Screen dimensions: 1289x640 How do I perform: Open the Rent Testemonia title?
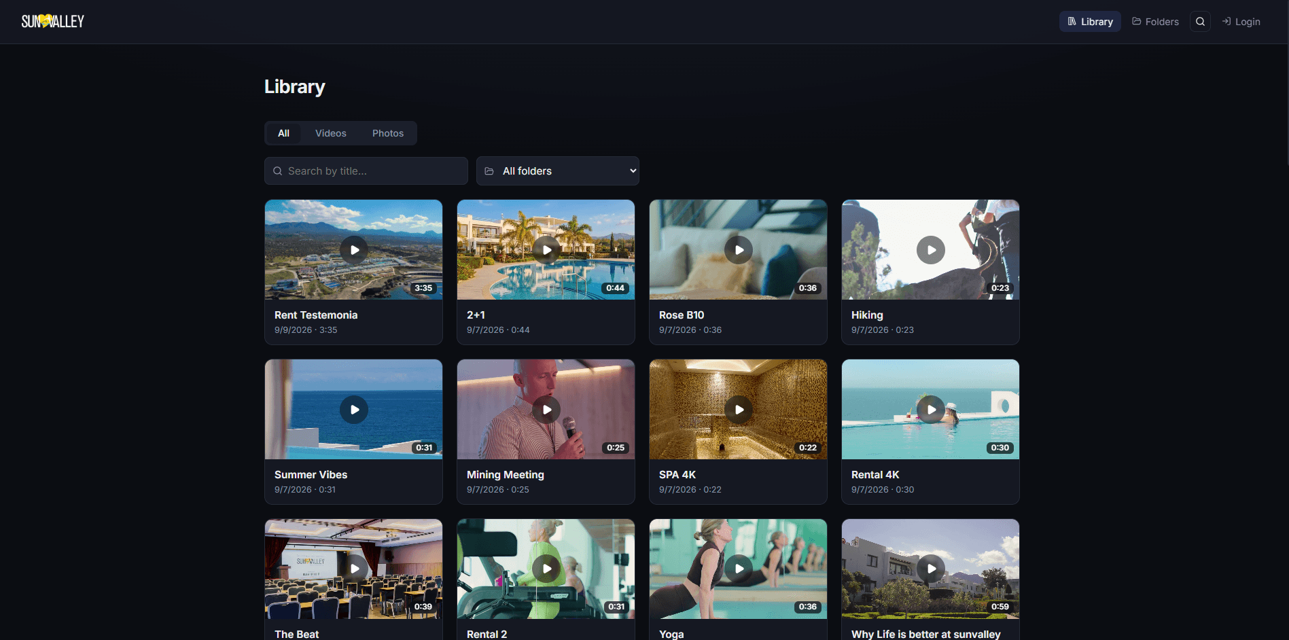[316, 315]
